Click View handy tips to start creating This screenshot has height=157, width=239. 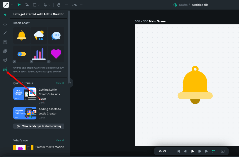[39, 126]
